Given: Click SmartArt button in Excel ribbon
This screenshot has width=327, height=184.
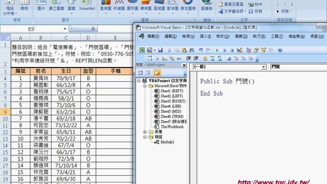Looking at the screenshot, I should coord(87,6).
